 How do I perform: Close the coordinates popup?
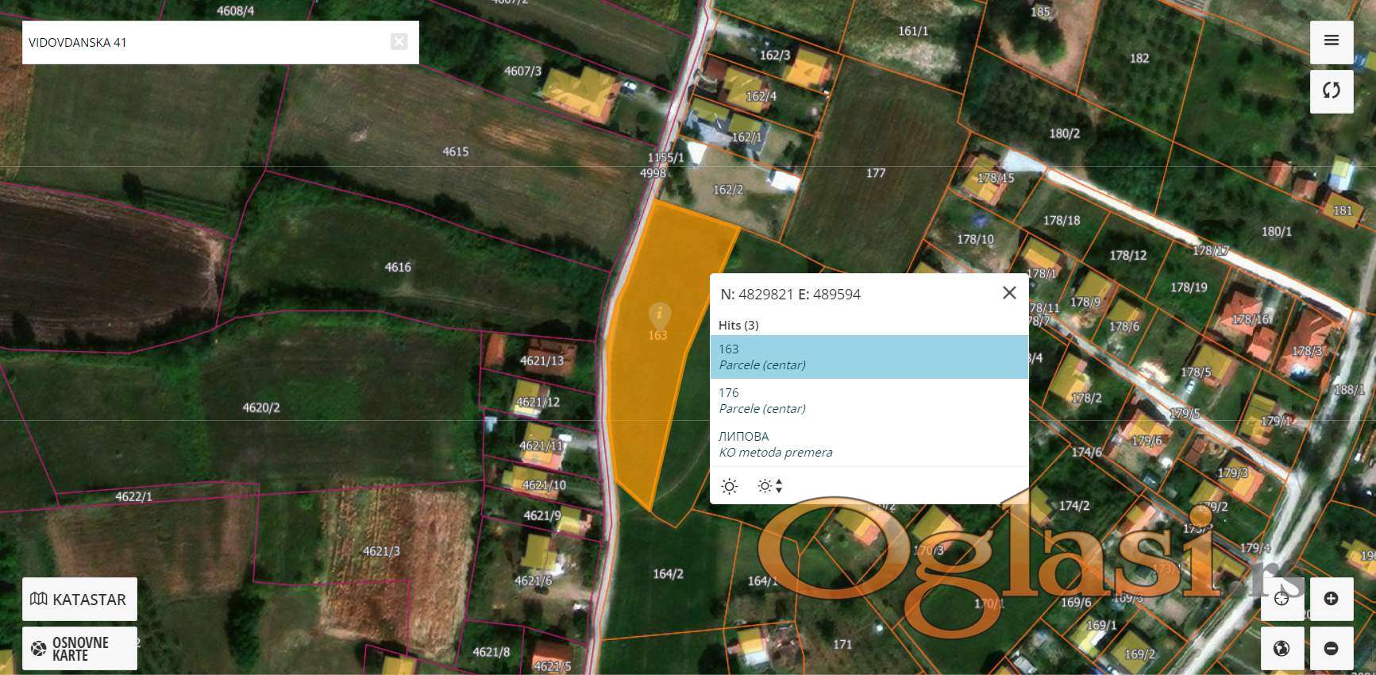tap(1009, 293)
